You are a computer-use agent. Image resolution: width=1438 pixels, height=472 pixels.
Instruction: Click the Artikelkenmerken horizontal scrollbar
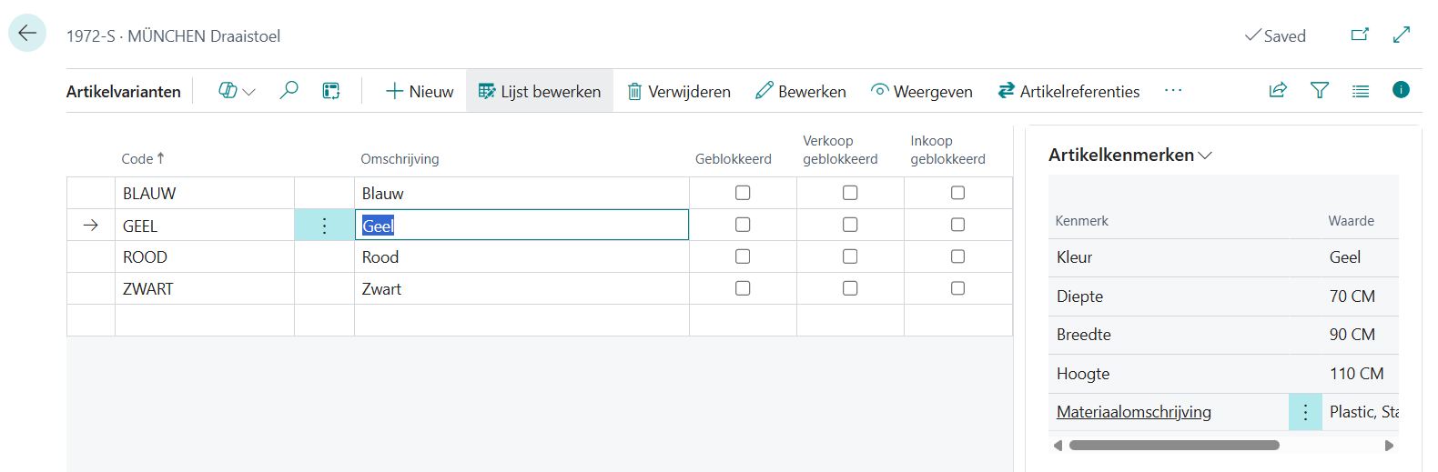[1174, 446]
